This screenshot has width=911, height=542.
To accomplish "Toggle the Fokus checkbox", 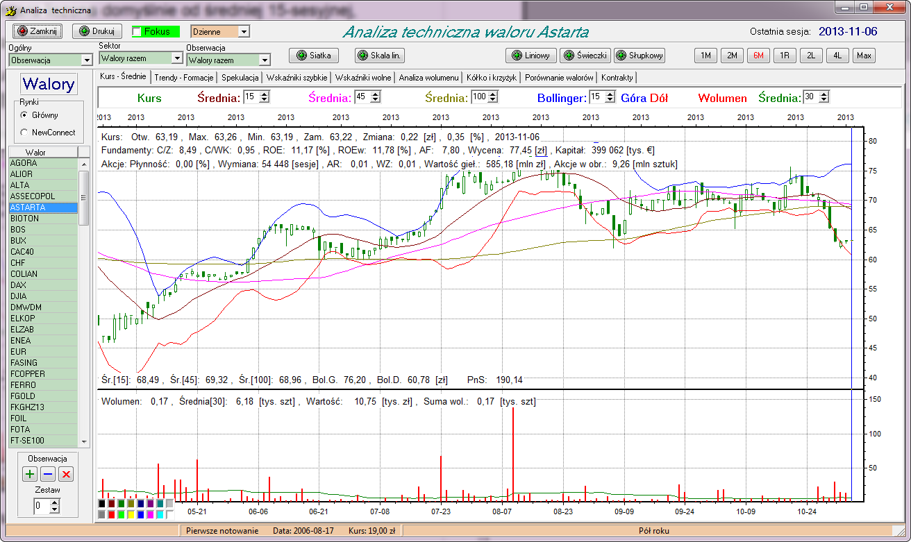I will pyautogui.click(x=137, y=31).
